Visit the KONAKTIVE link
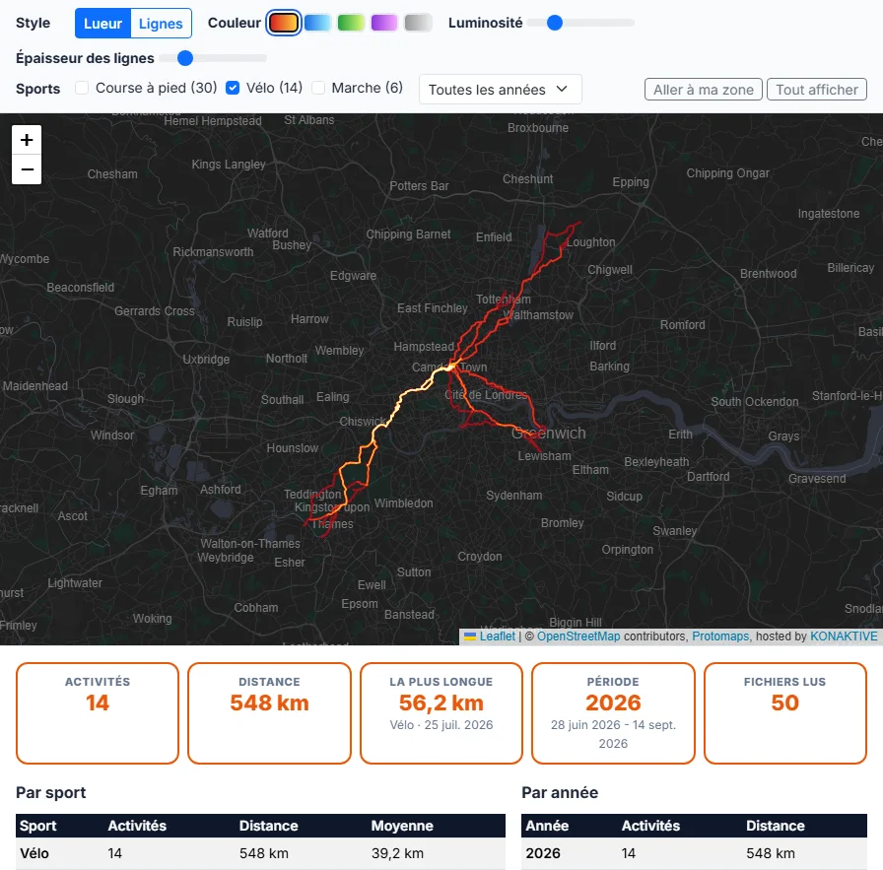Screen dimensions: 883x870 click(844, 636)
